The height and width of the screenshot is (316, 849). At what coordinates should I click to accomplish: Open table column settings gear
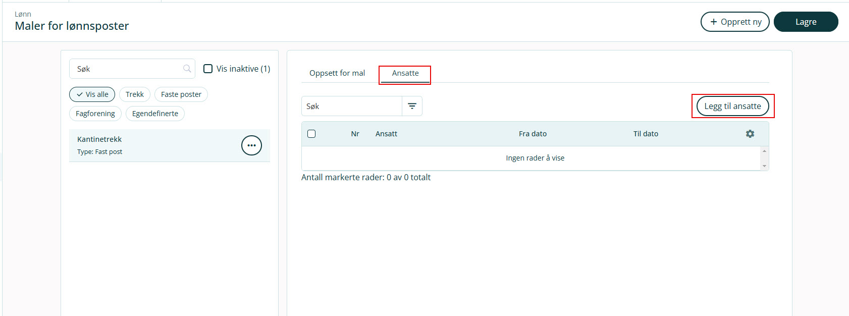tap(750, 134)
